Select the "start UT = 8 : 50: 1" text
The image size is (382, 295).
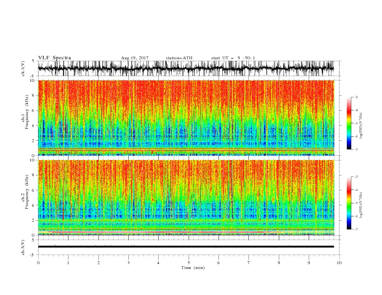[x=233, y=58]
